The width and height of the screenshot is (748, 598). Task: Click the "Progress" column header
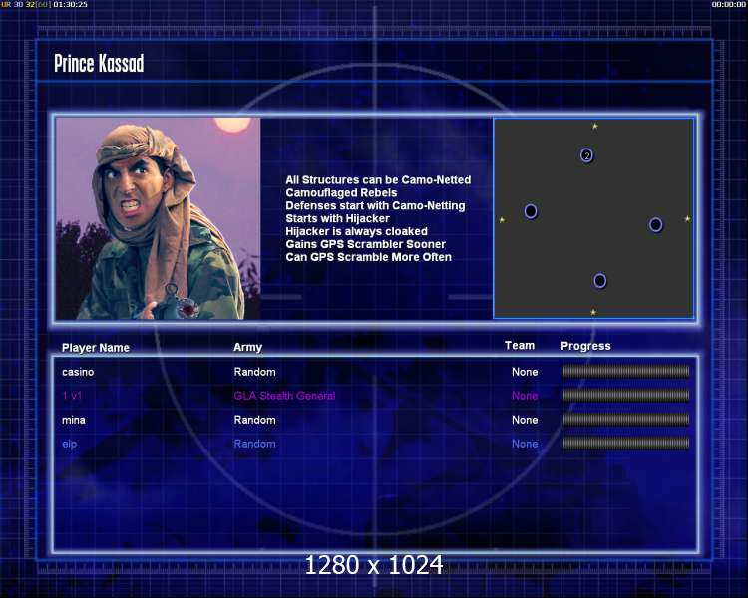pos(585,346)
